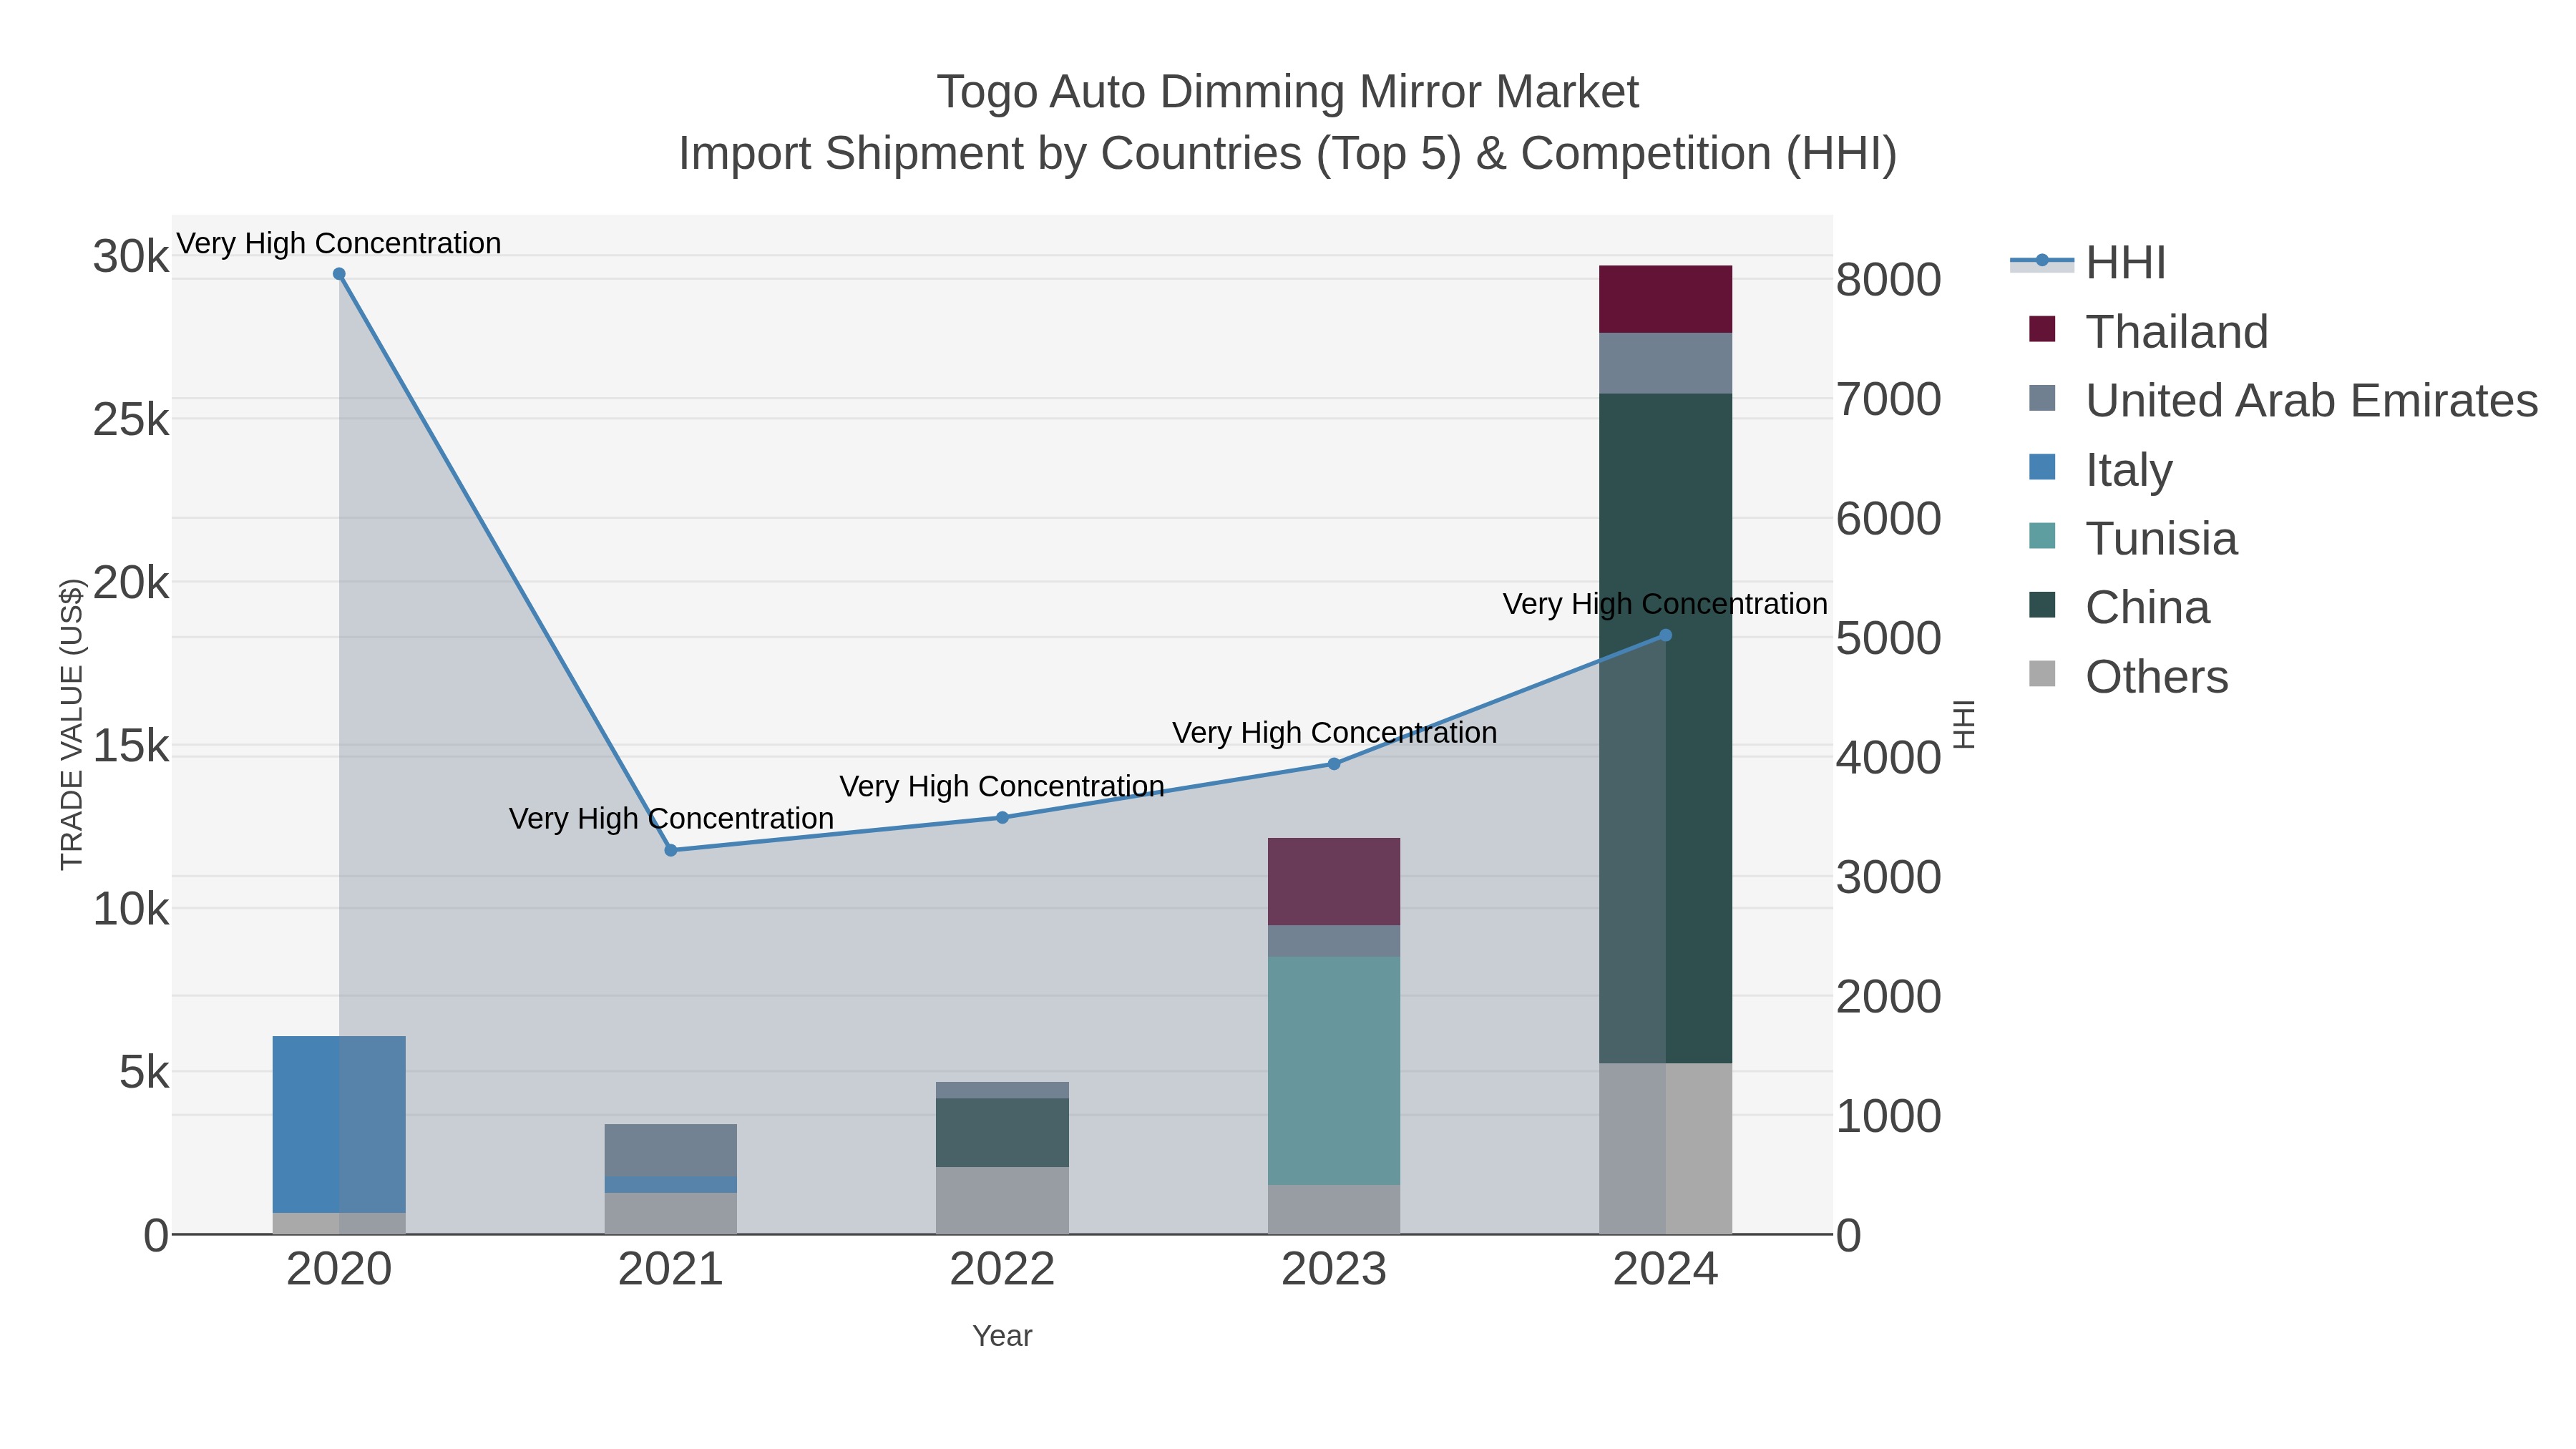Toggle Italy series in the legend

click(x=2100, y=469)
